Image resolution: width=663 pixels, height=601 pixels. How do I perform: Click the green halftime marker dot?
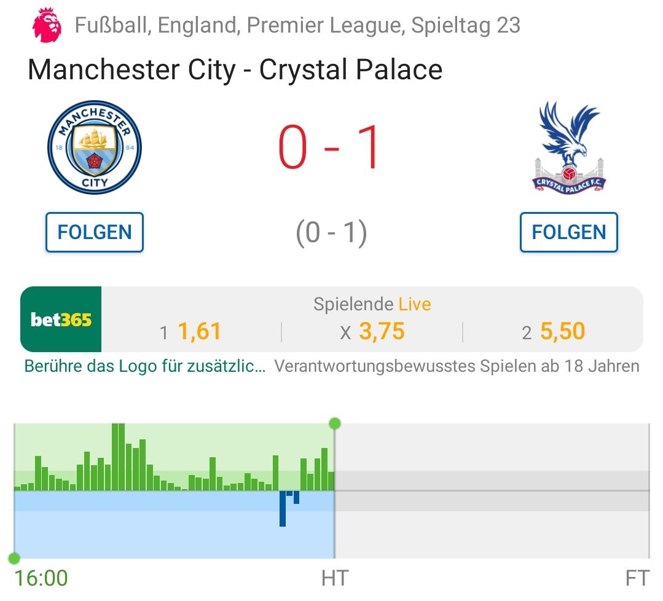pos(334,423)
